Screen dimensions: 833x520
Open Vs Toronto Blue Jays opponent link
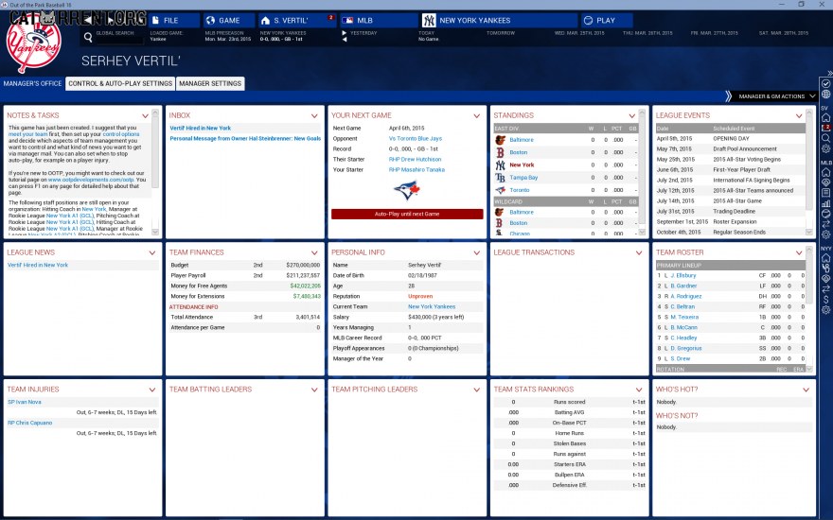point(415,138)
